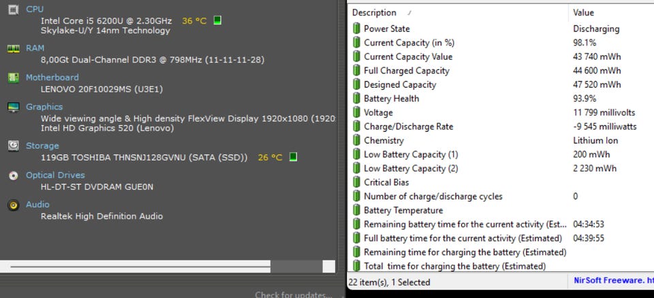Viewport: 654px width, 298px height.
Task: Click the 26 °C storage temperature
Action: 270,158
